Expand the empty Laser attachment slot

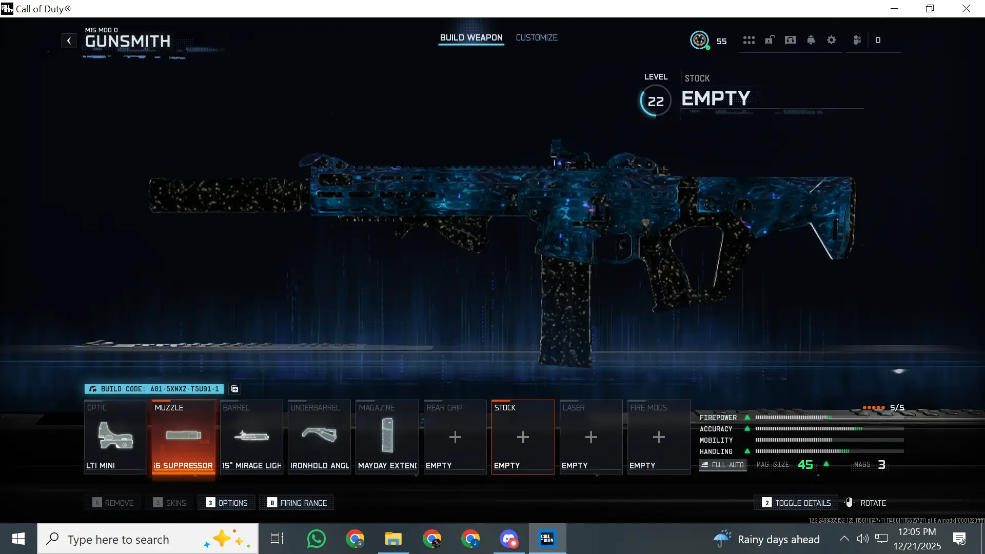point(590,437)
